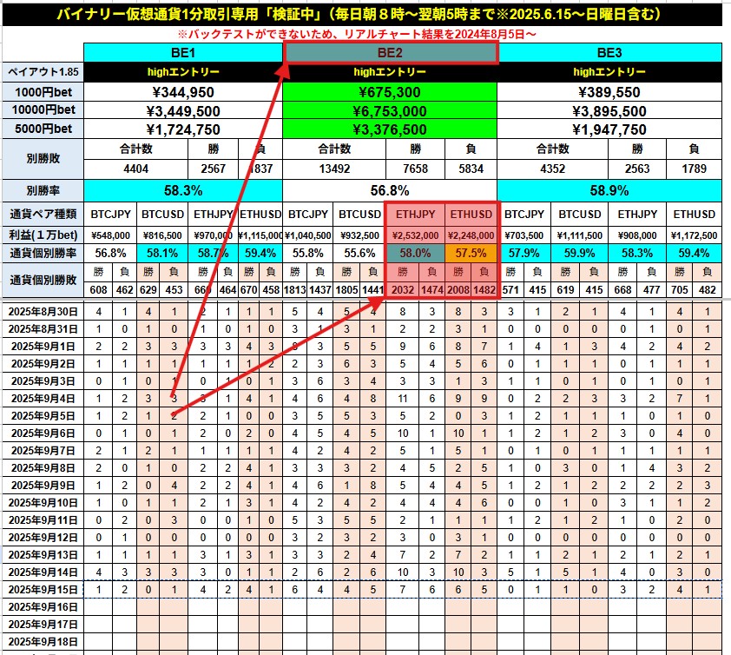The width and height of the screenshot is (731, 655).
Task: Select the 2032 ETHJPY wins cell
Action: click(402, 290)
